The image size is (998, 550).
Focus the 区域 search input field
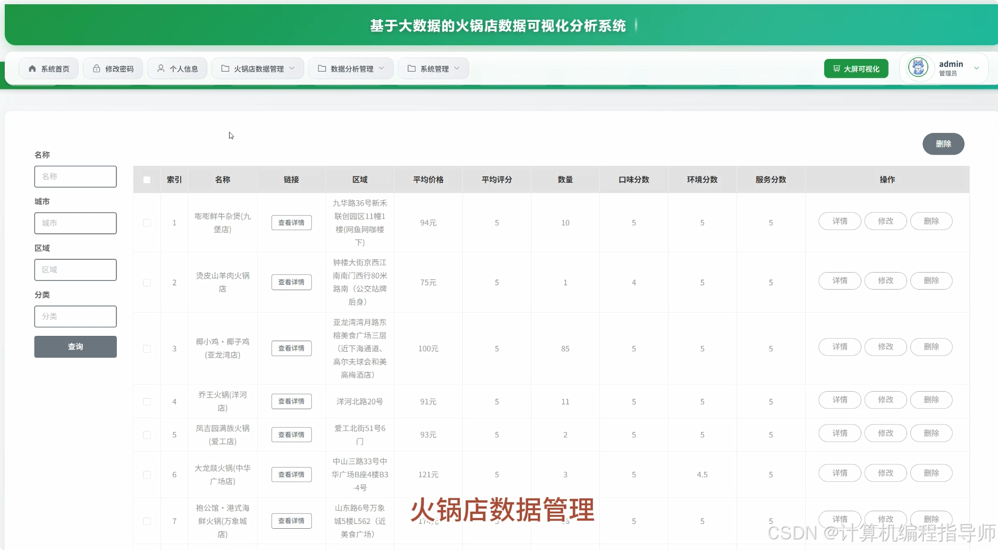[x=75, y=270]
